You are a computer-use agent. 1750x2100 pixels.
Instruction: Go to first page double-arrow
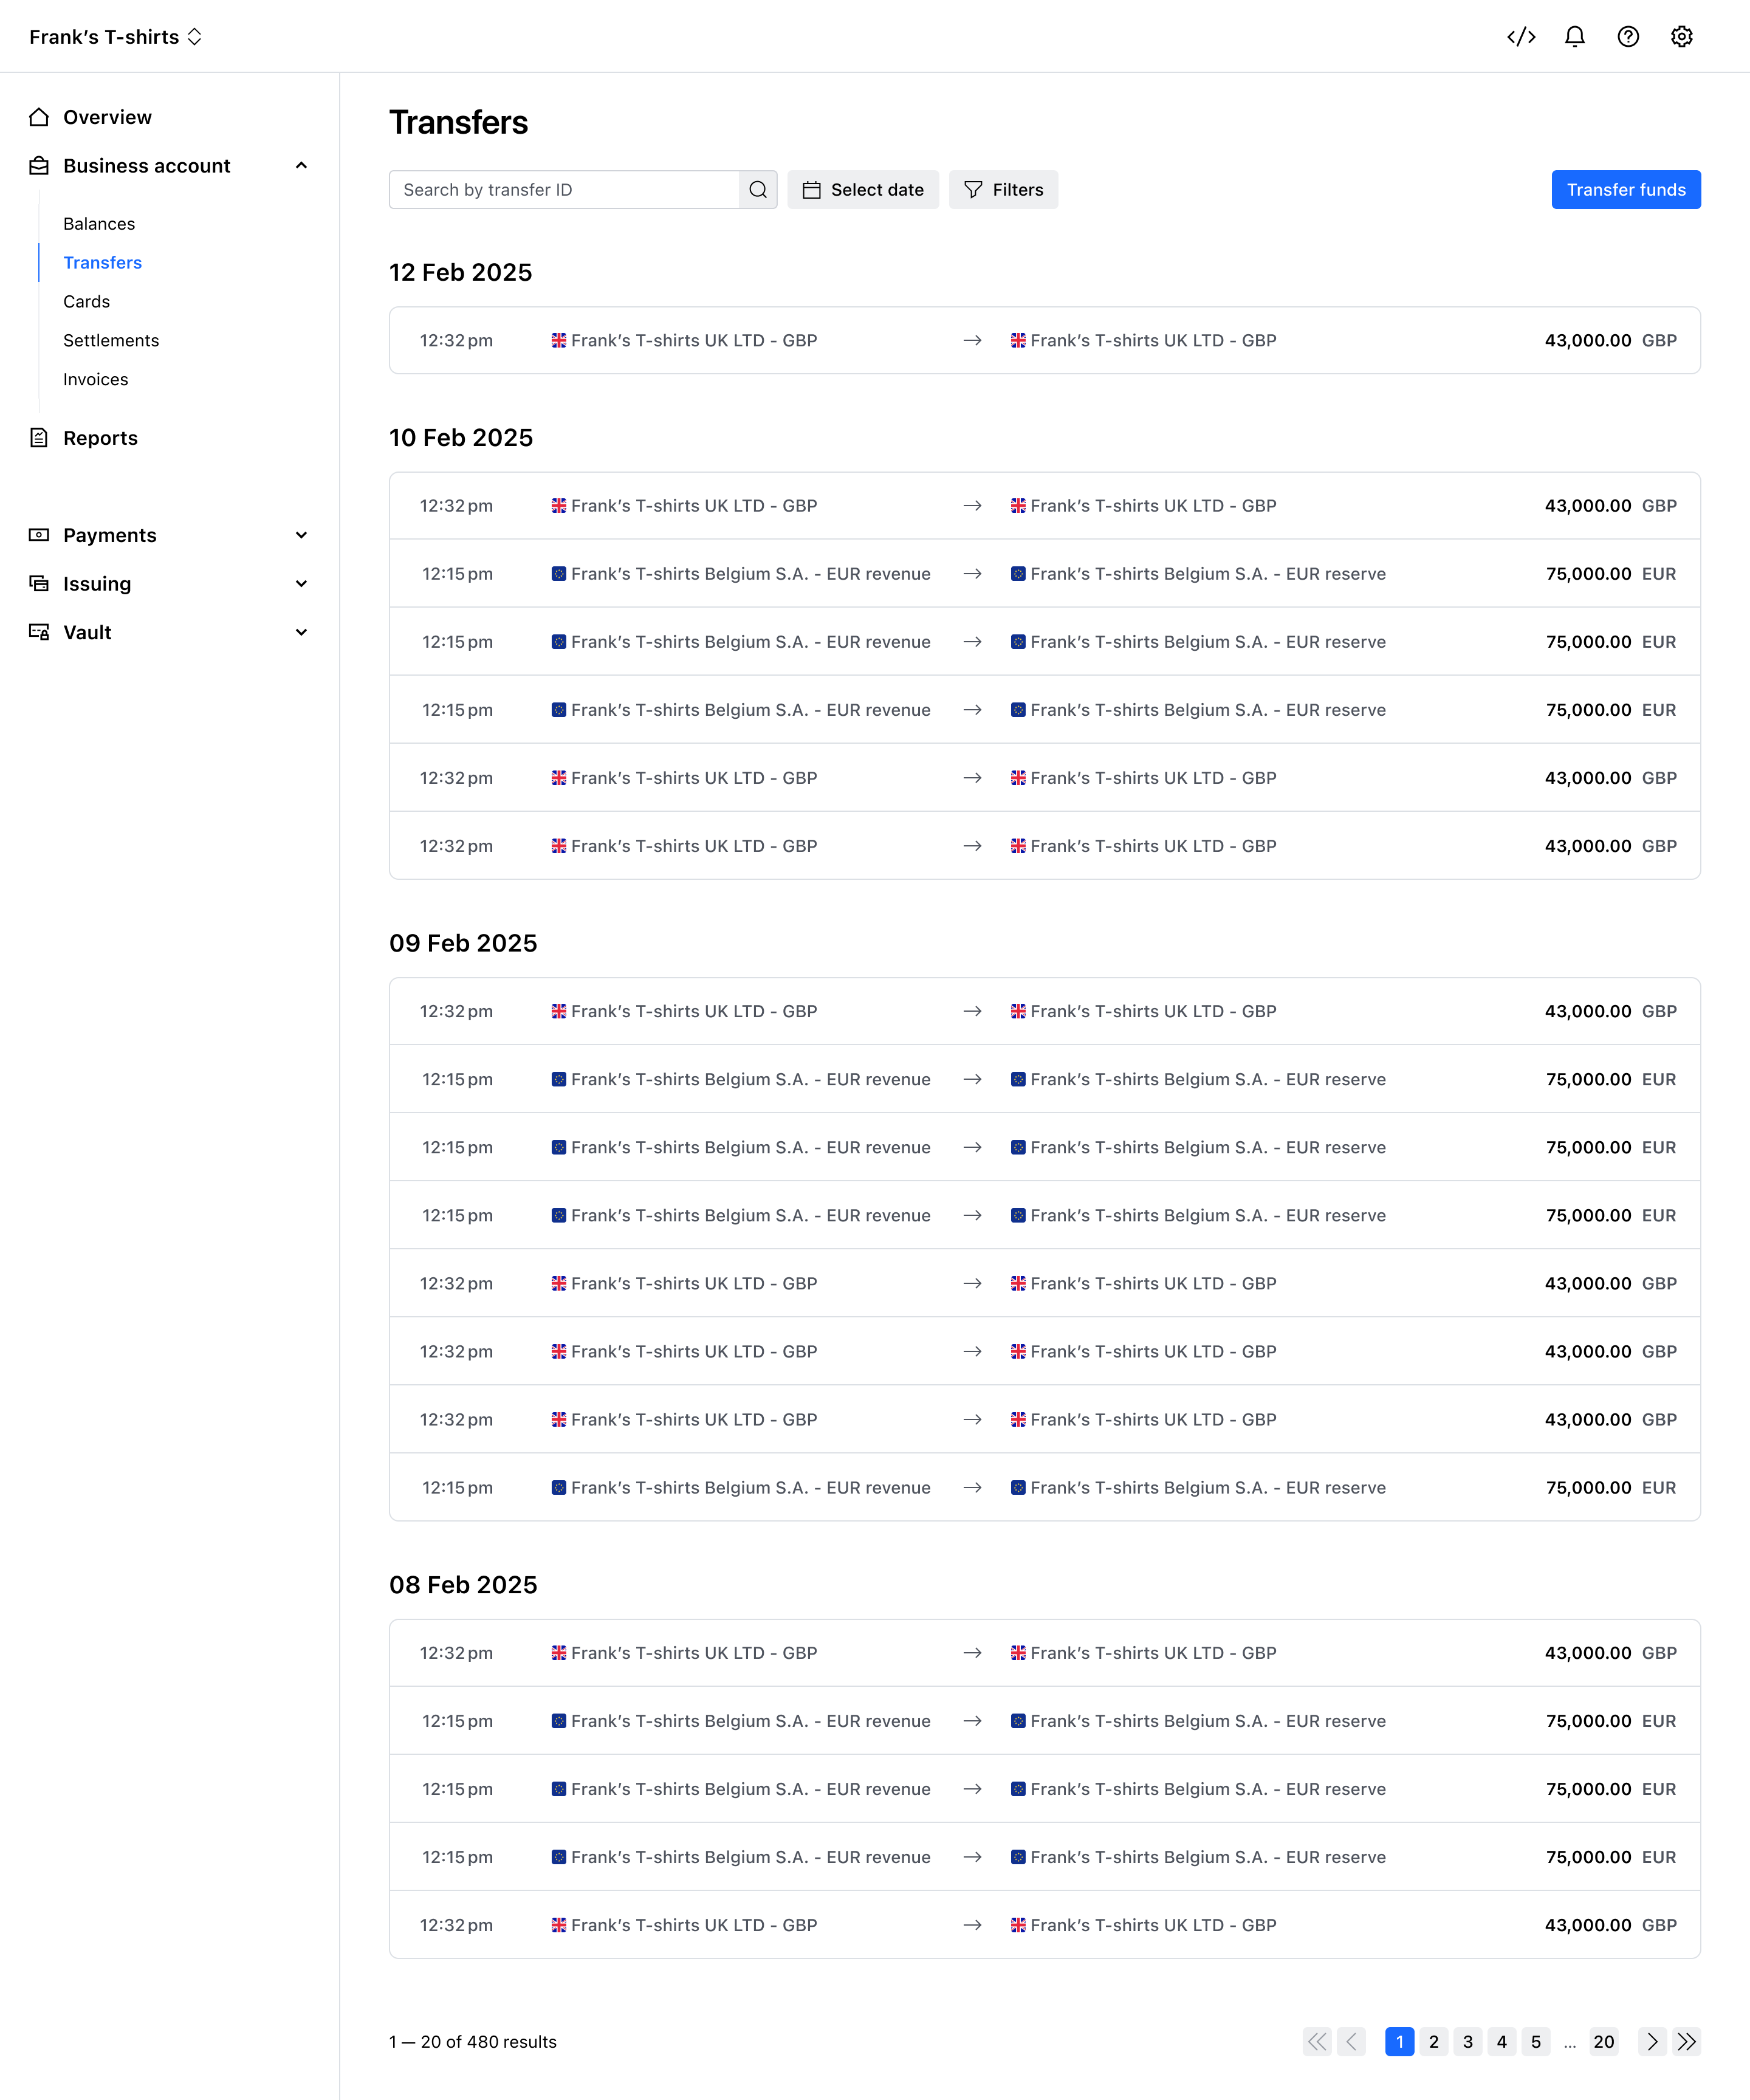[x=1317, y=2042]
